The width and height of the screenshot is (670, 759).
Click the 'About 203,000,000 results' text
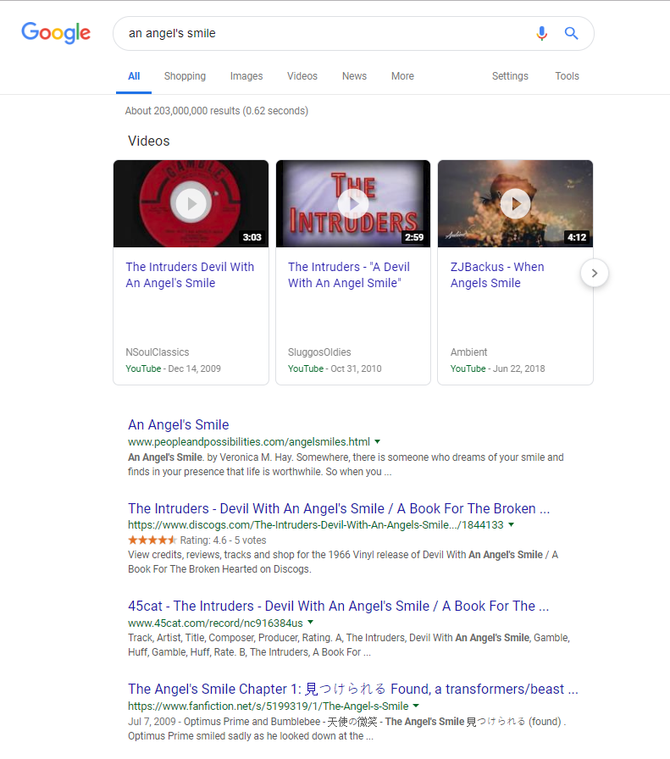click(x=216, y=111)
